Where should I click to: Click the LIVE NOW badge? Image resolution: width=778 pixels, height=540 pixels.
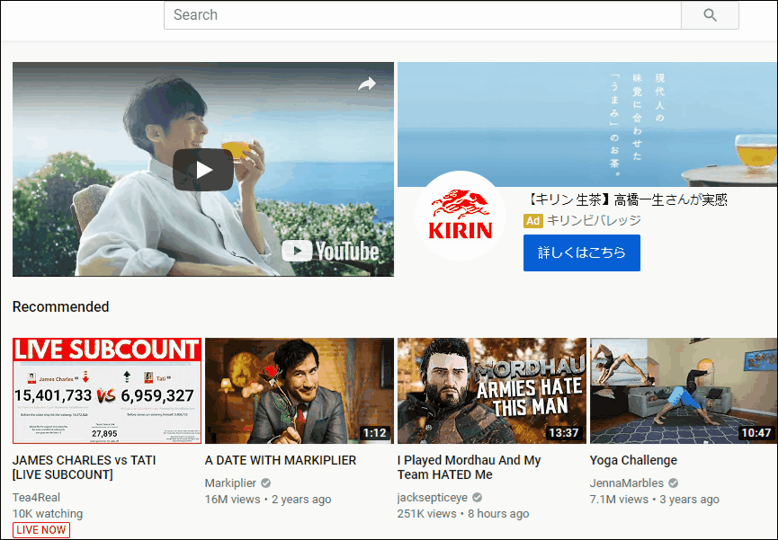coord(41,529)
